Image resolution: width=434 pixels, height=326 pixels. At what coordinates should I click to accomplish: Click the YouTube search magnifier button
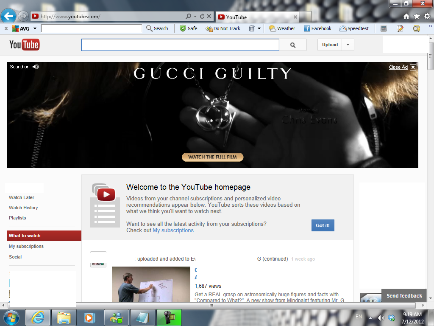click(293, 45)
